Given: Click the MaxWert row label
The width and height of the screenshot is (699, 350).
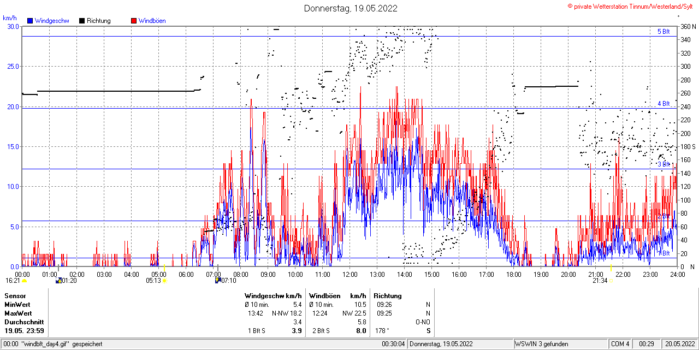Looking at the screenshot, I should [19, 313].
